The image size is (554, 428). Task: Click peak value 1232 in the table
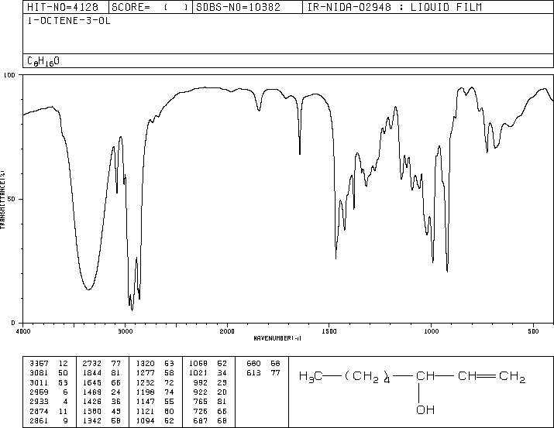tap(145, 382)
